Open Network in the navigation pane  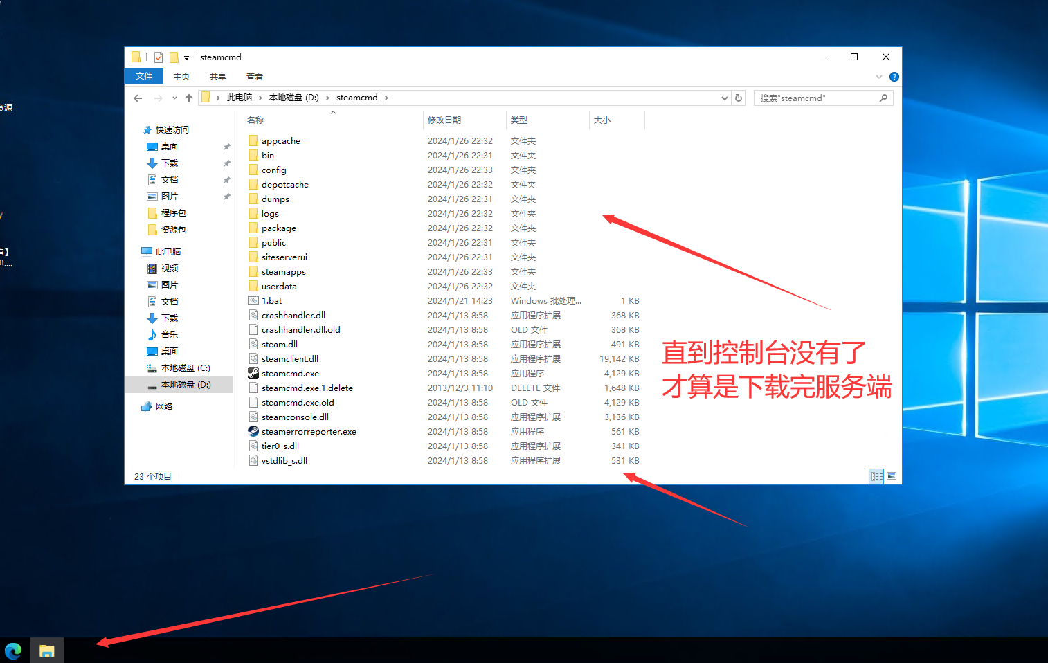(157, 406)
